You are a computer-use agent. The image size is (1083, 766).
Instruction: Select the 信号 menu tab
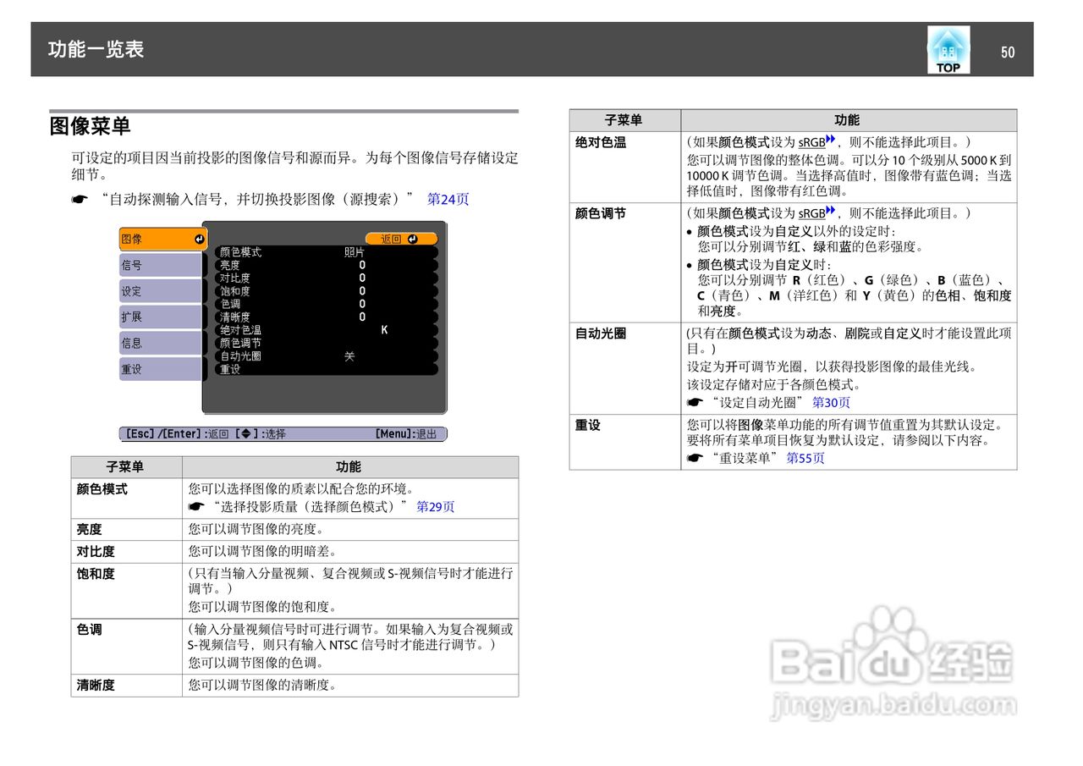[x=161, y=266]
